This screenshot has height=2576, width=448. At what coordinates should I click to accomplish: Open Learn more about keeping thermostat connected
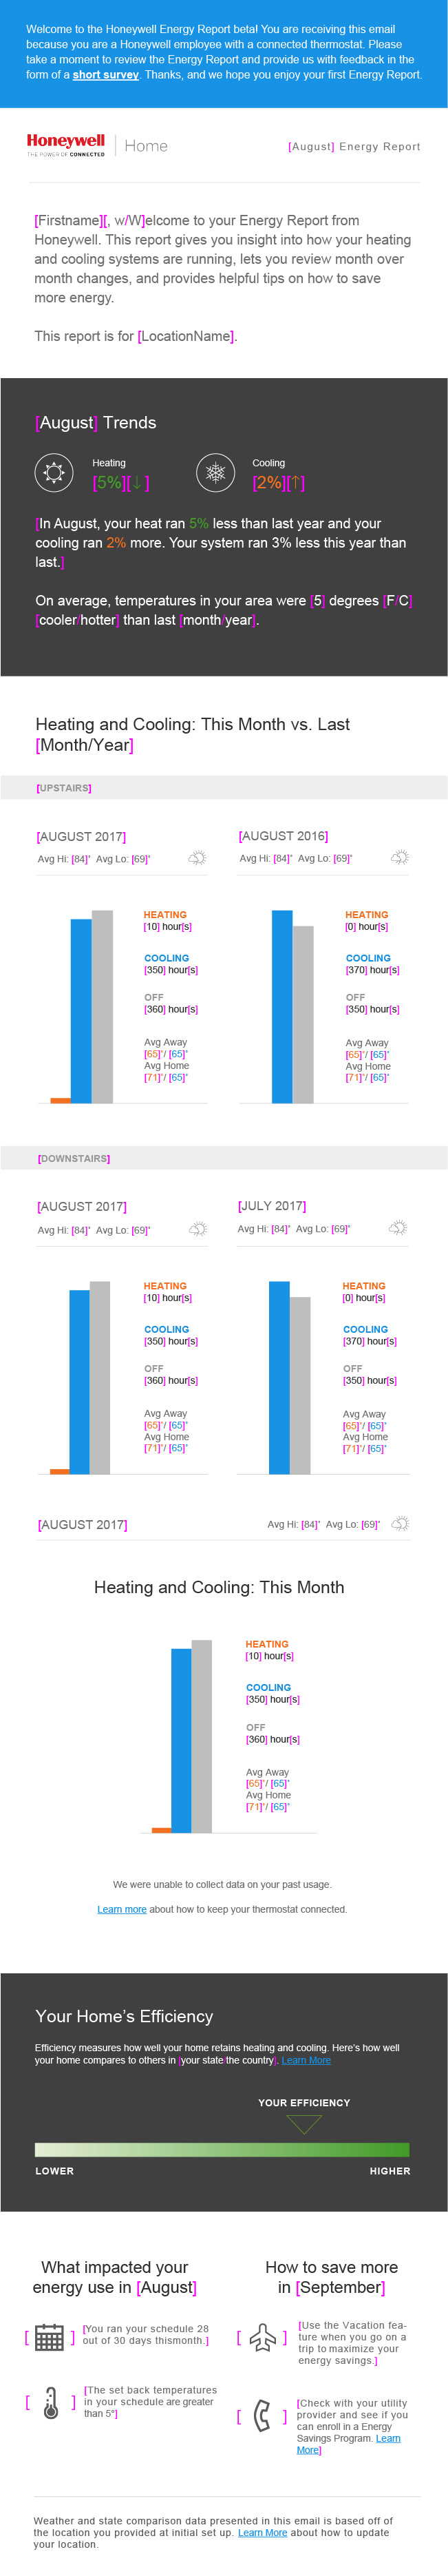[x=121, y=1909]
